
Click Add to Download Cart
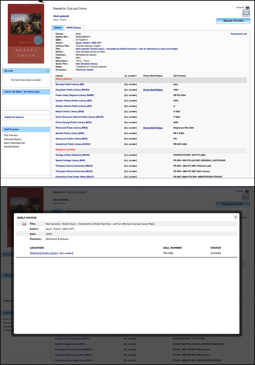[15, 143]
